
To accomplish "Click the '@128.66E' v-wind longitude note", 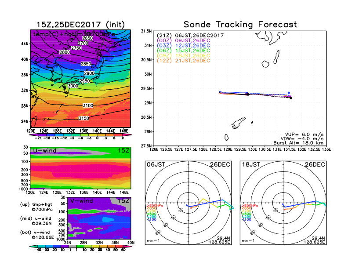I will coord(43,237).
